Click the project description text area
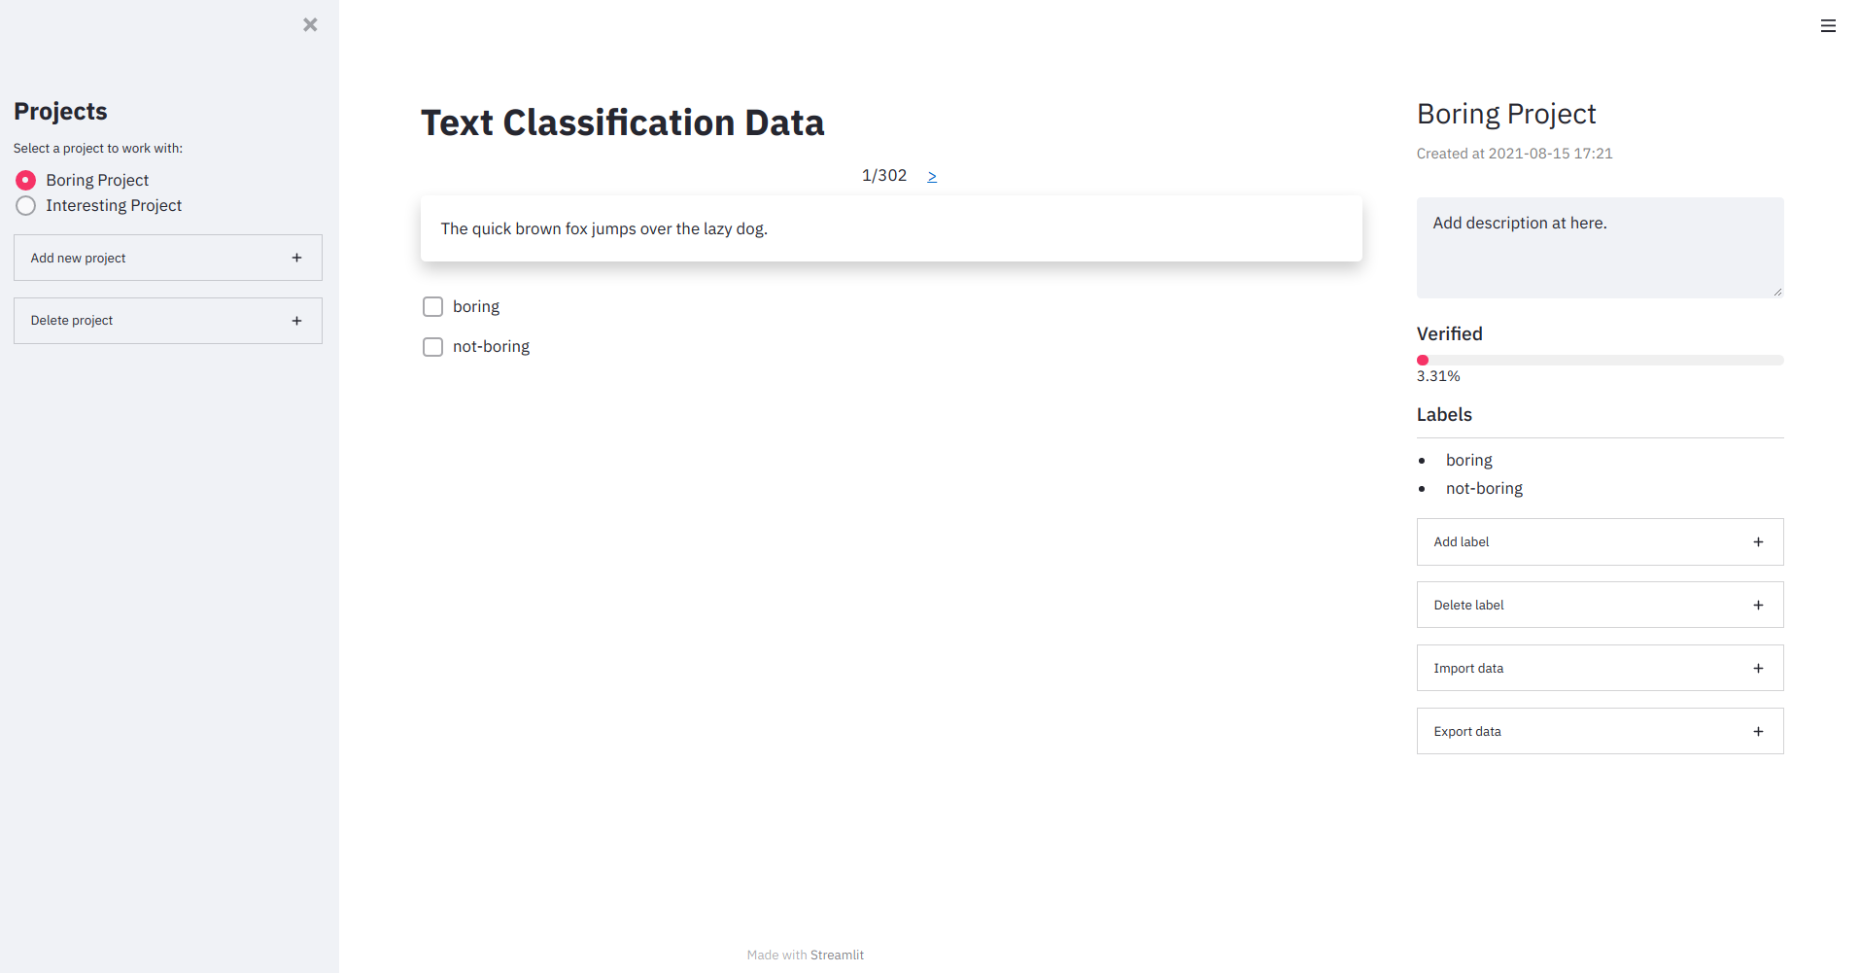 coord(1600,248)
